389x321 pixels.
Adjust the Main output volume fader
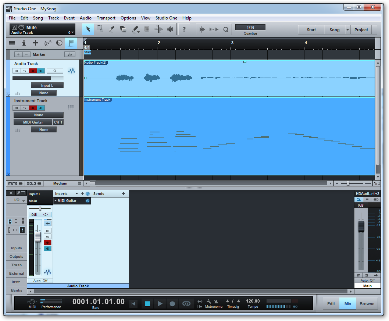[361, 226]
